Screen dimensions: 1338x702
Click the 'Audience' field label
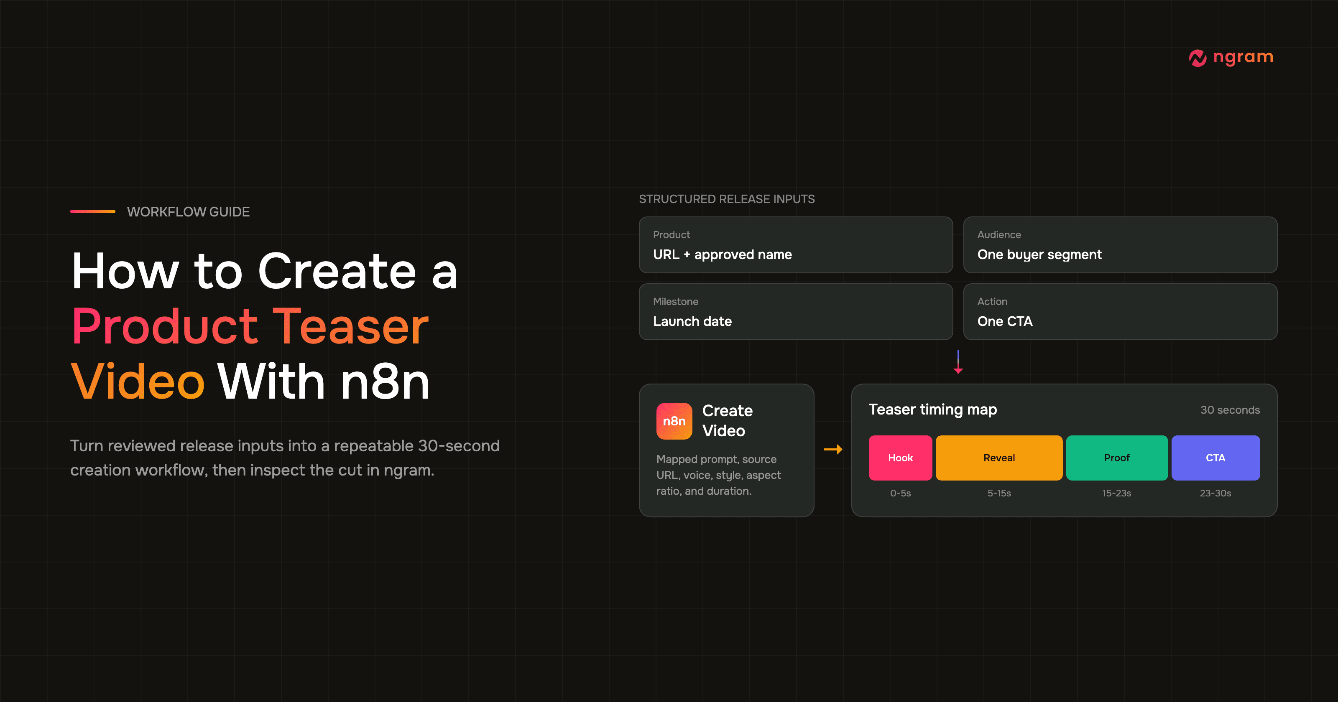click(999, 235)
